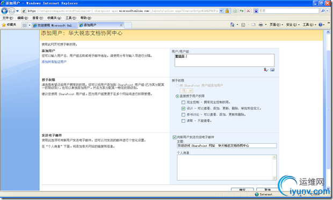Click the address book Browse icon
333x200 pixels.
(272, 70)
